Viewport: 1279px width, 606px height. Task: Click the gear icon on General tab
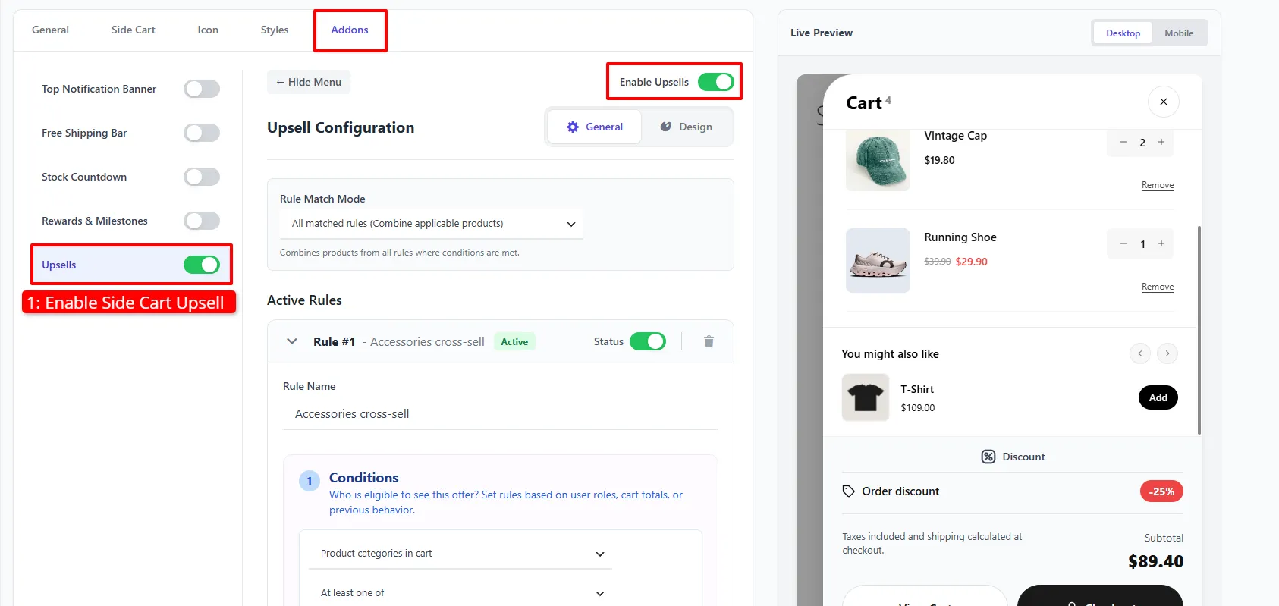(x=573, y=127)
